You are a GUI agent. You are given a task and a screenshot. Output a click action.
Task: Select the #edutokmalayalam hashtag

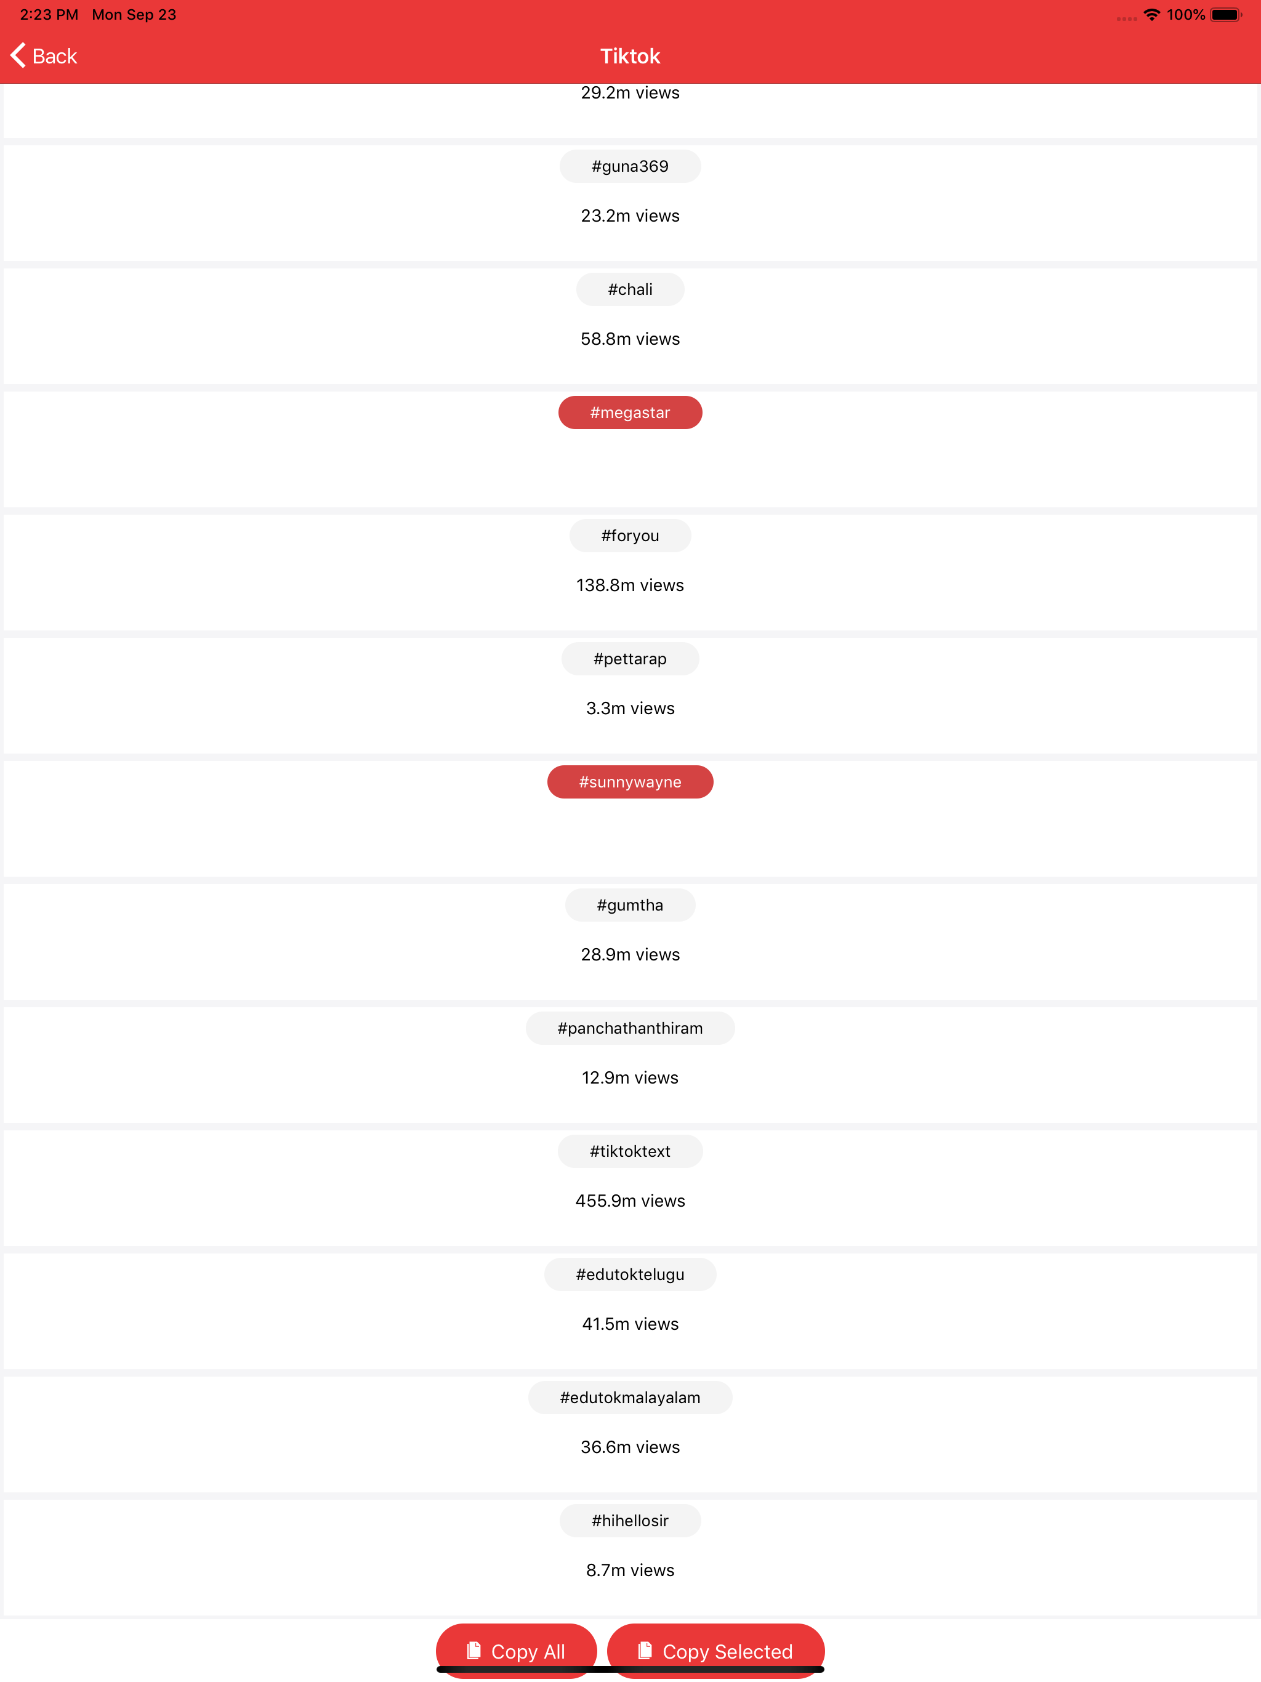(630, 1398)
